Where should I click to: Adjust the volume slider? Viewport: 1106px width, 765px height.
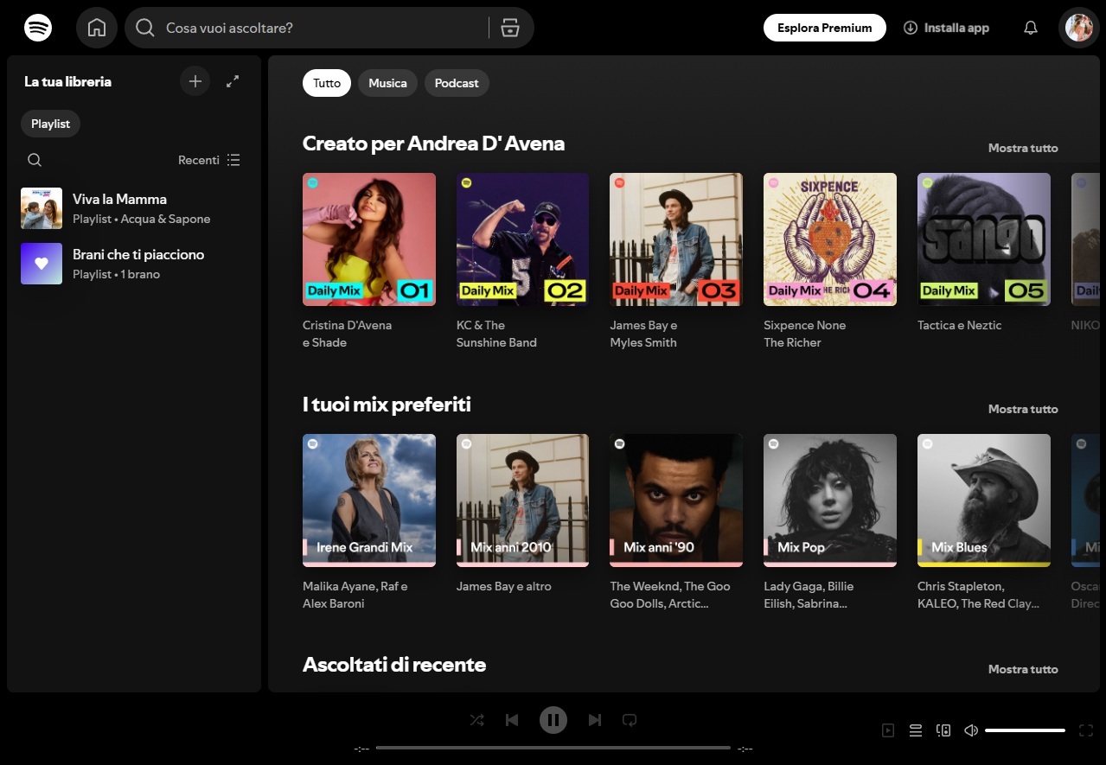[1025, 730]
